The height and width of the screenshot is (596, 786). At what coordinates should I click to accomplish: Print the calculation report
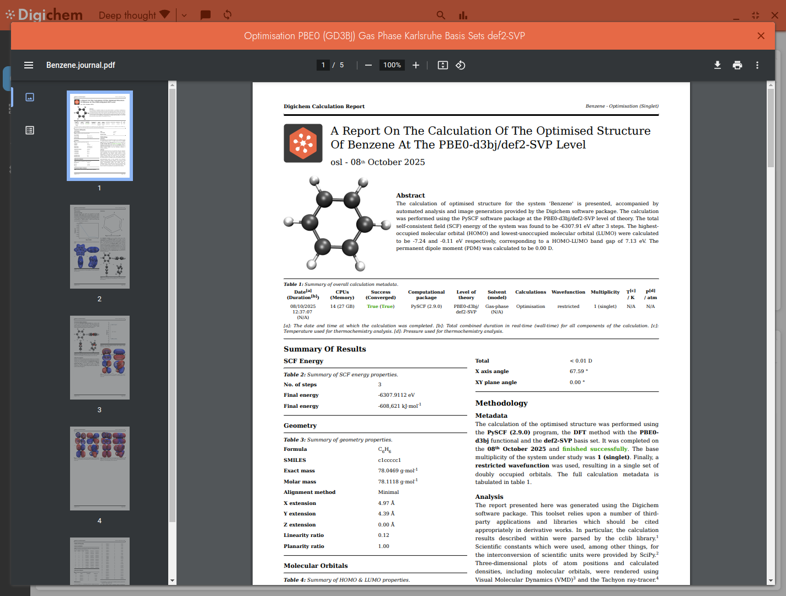737,65
